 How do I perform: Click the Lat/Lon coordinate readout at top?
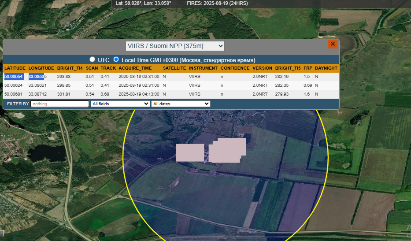tap(143, 3)
